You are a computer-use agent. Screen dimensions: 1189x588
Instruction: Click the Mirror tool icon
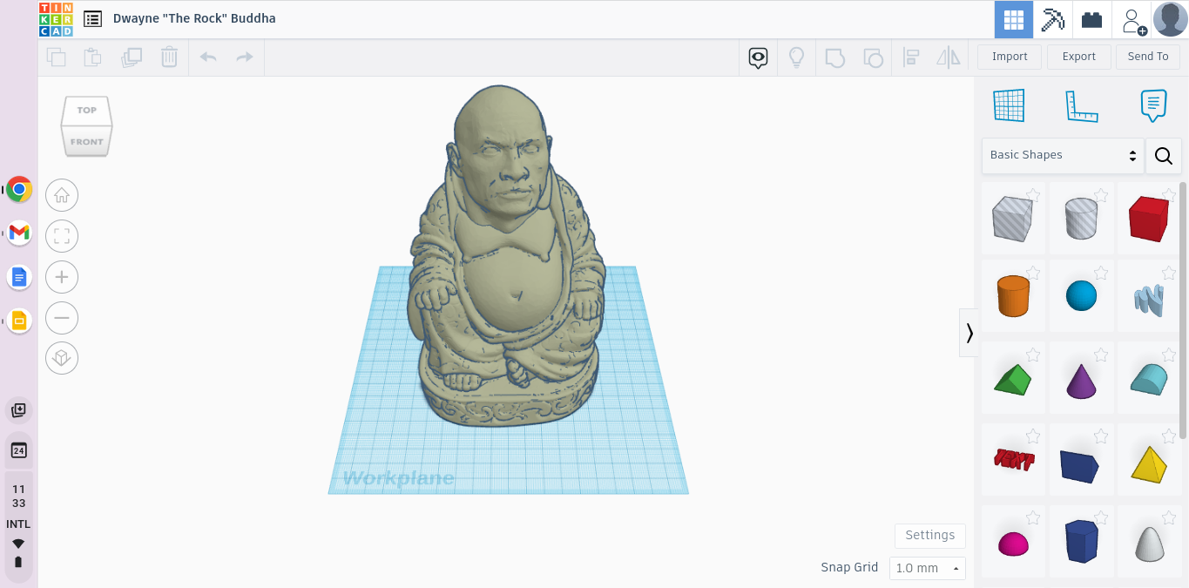click(948, 58)
